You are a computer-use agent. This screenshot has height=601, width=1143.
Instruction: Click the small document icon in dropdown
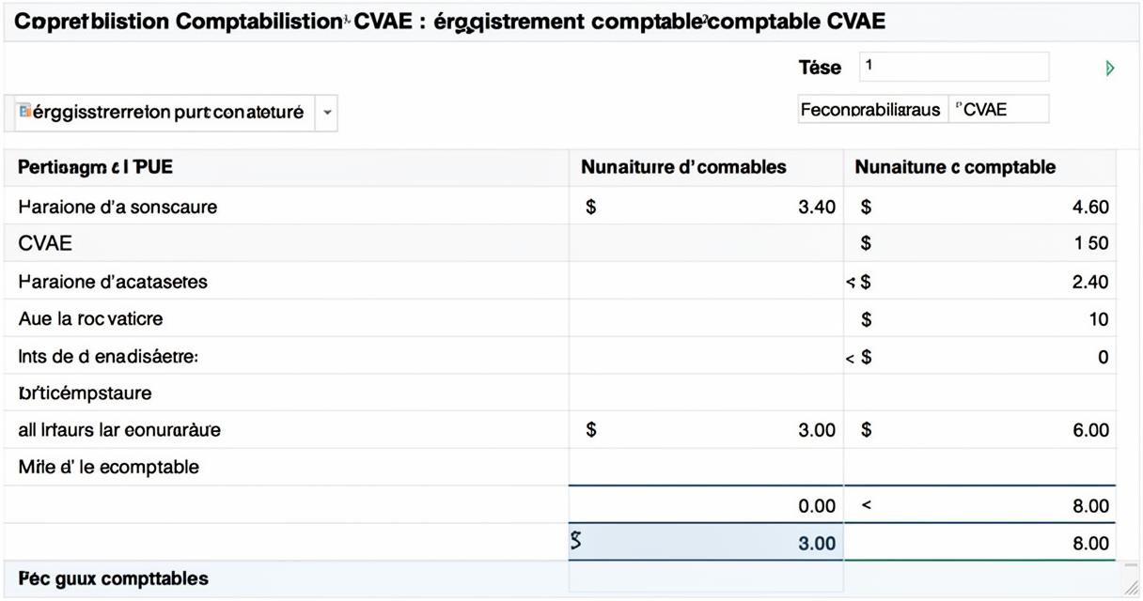coord(24,112)
